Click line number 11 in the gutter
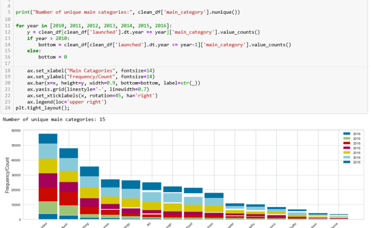Viewport: 371px width, 228px height. tap(7, 26)
